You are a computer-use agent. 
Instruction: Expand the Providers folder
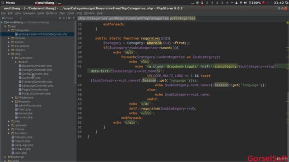(x=9, y=133)
